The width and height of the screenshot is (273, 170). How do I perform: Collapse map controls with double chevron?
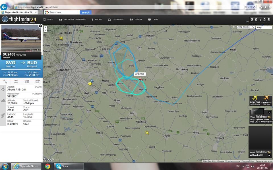coord(234,27)
